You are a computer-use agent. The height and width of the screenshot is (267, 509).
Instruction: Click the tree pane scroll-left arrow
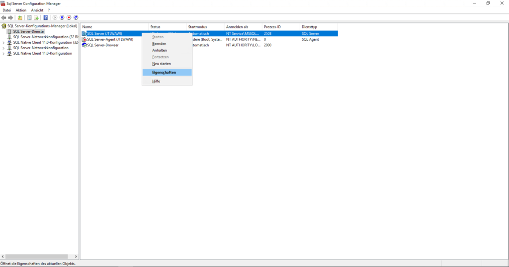3,257
